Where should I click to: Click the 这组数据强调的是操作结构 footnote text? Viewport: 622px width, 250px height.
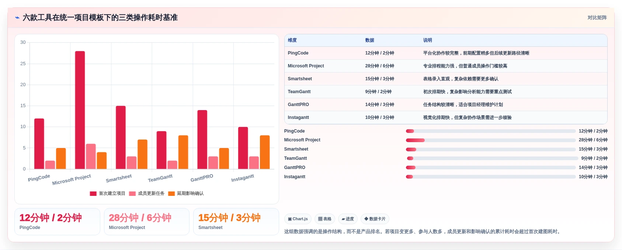pyautogui.click(x=423, y=232)
